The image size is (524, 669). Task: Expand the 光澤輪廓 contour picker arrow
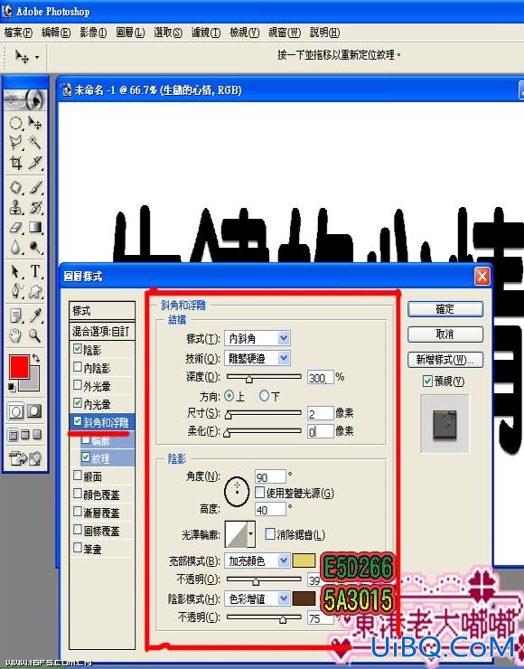[251, 533]
